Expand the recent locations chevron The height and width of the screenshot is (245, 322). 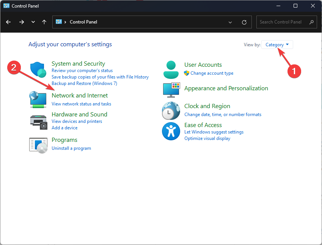click(33, 22)
